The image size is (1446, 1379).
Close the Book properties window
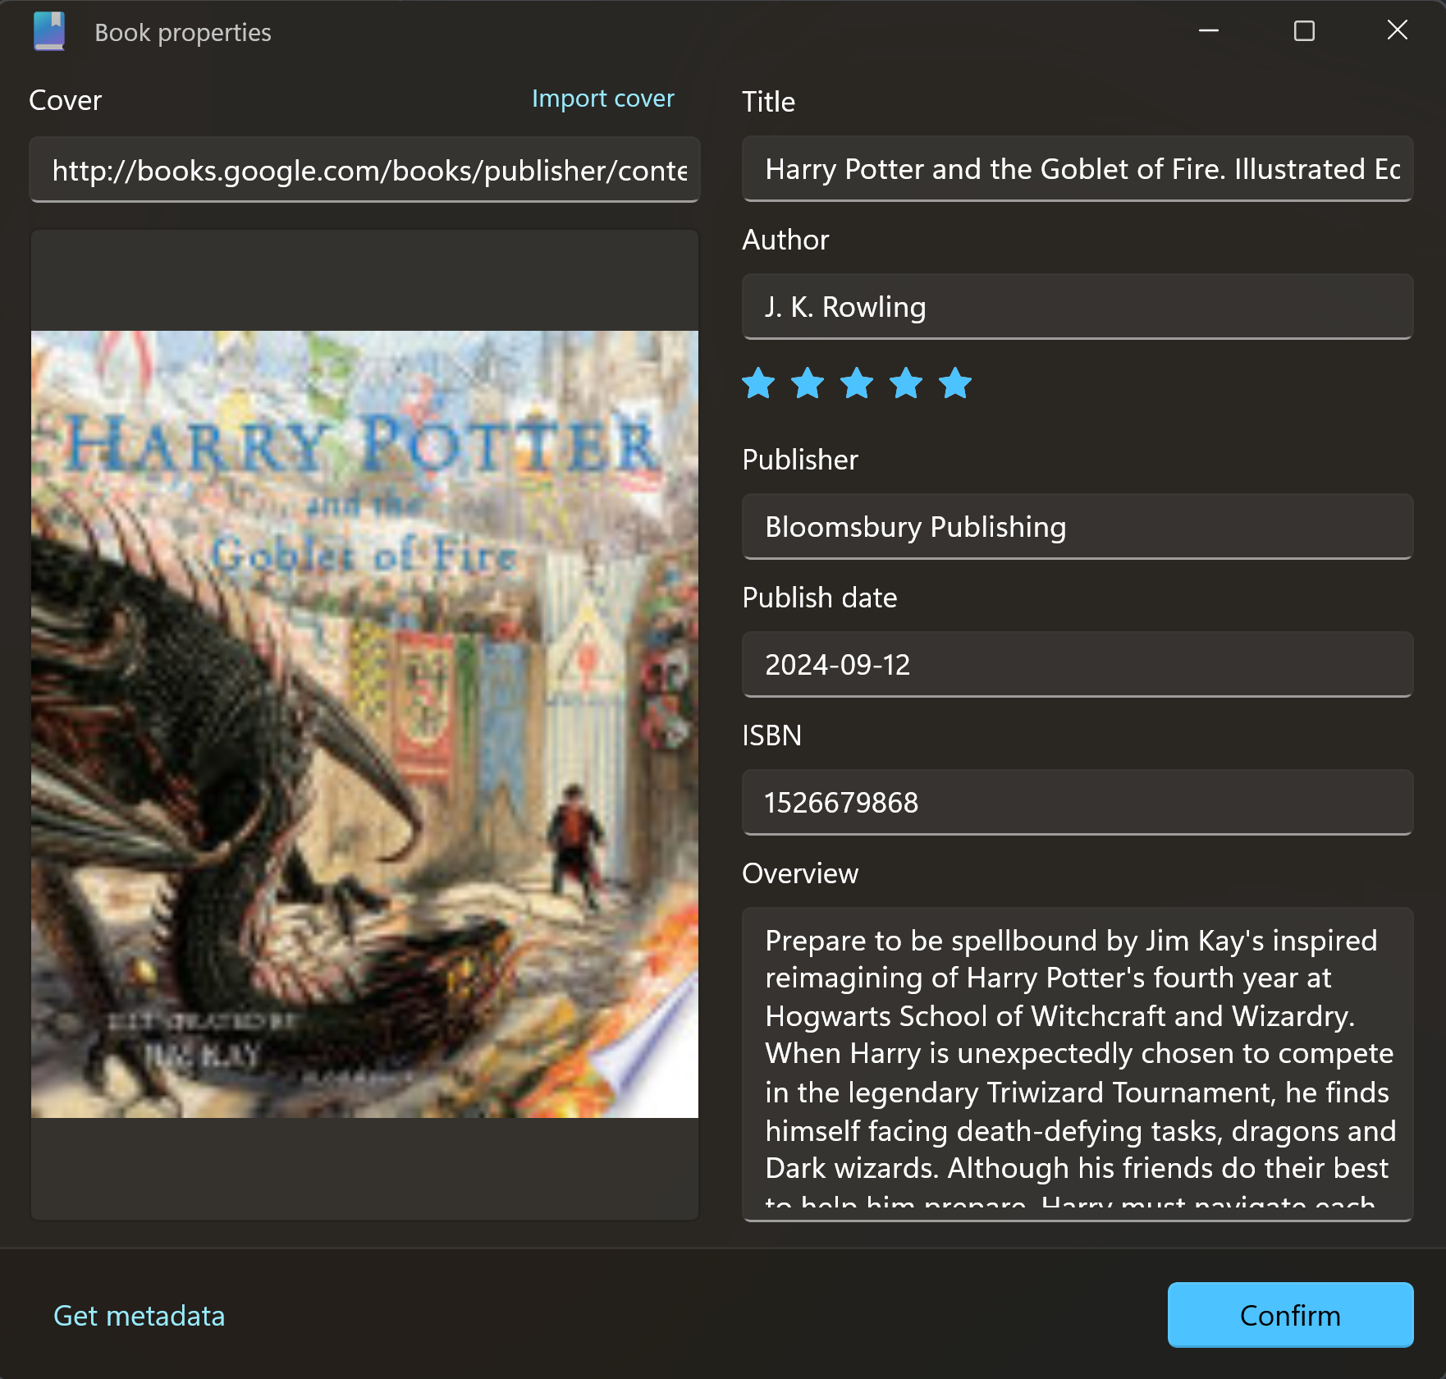click(1398, 31)
